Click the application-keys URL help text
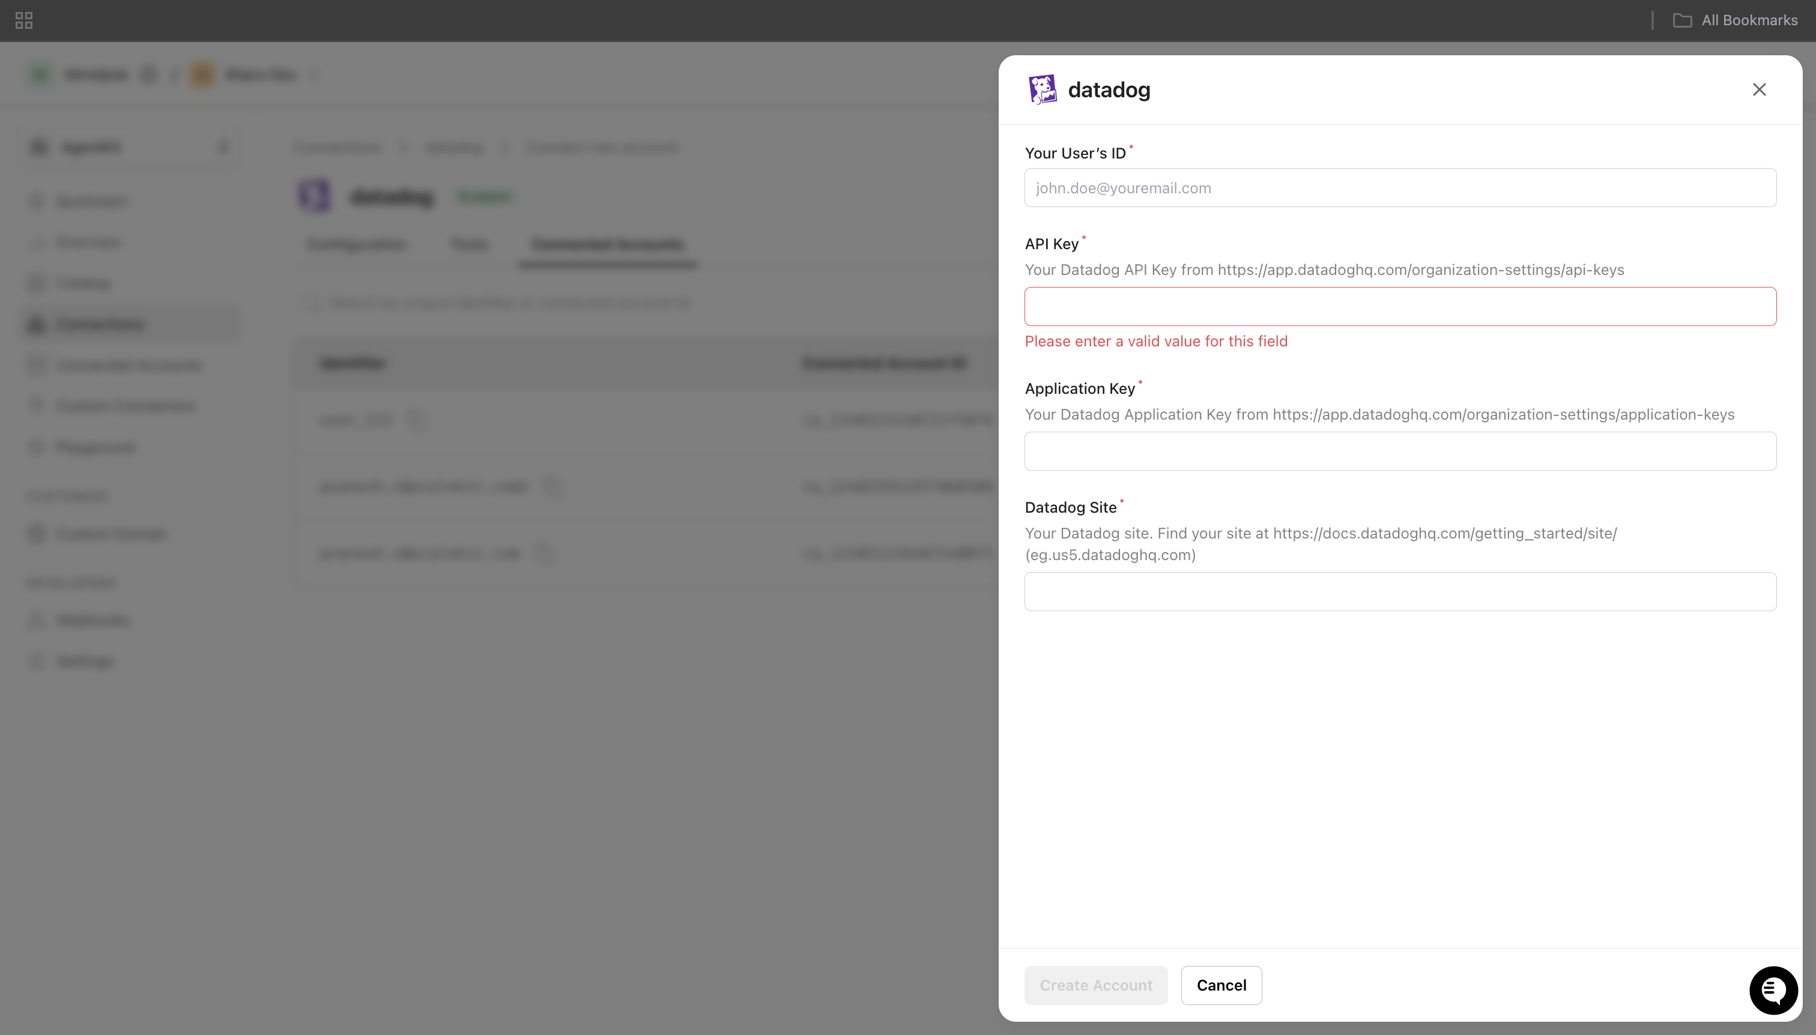Screen dimensions: 1816x1035 [1379, 414]
